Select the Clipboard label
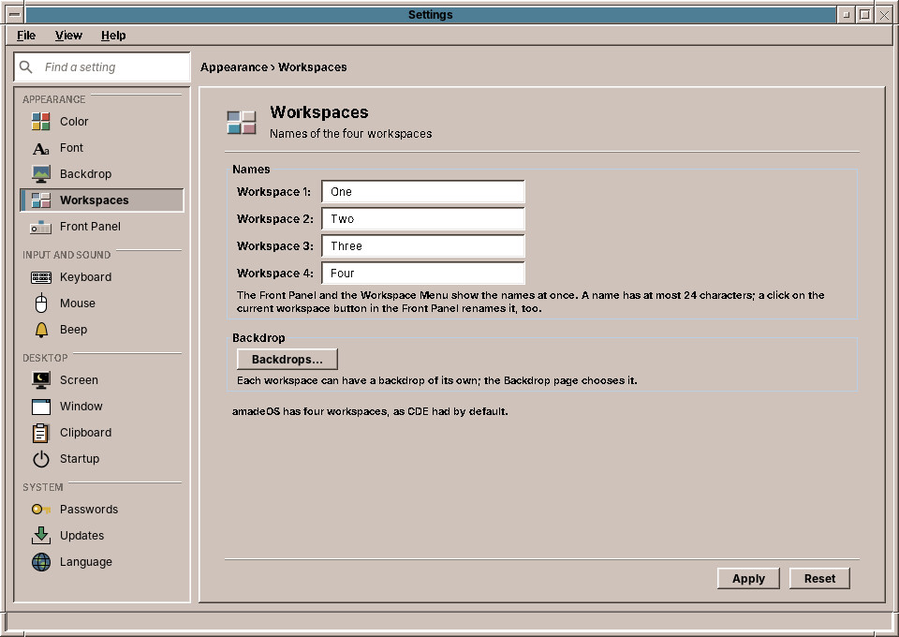Image resolution: width=899 pixels, height=637 pixels. click(85, 433)
